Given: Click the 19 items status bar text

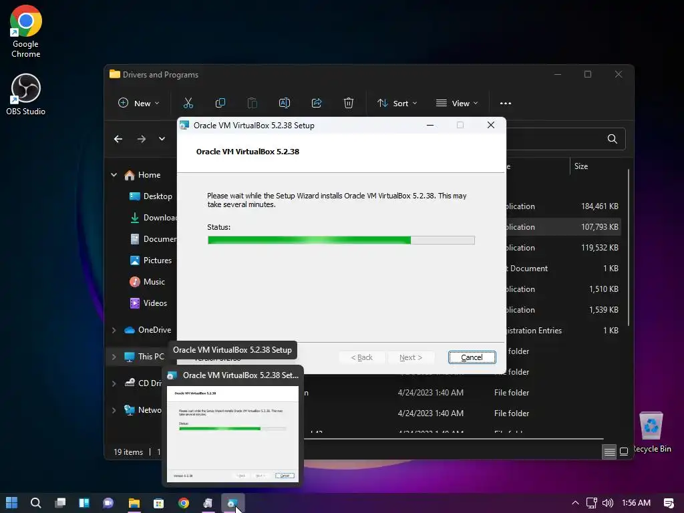Looking at the screenshot, I should pyautogui.click(x=128, y=452).
